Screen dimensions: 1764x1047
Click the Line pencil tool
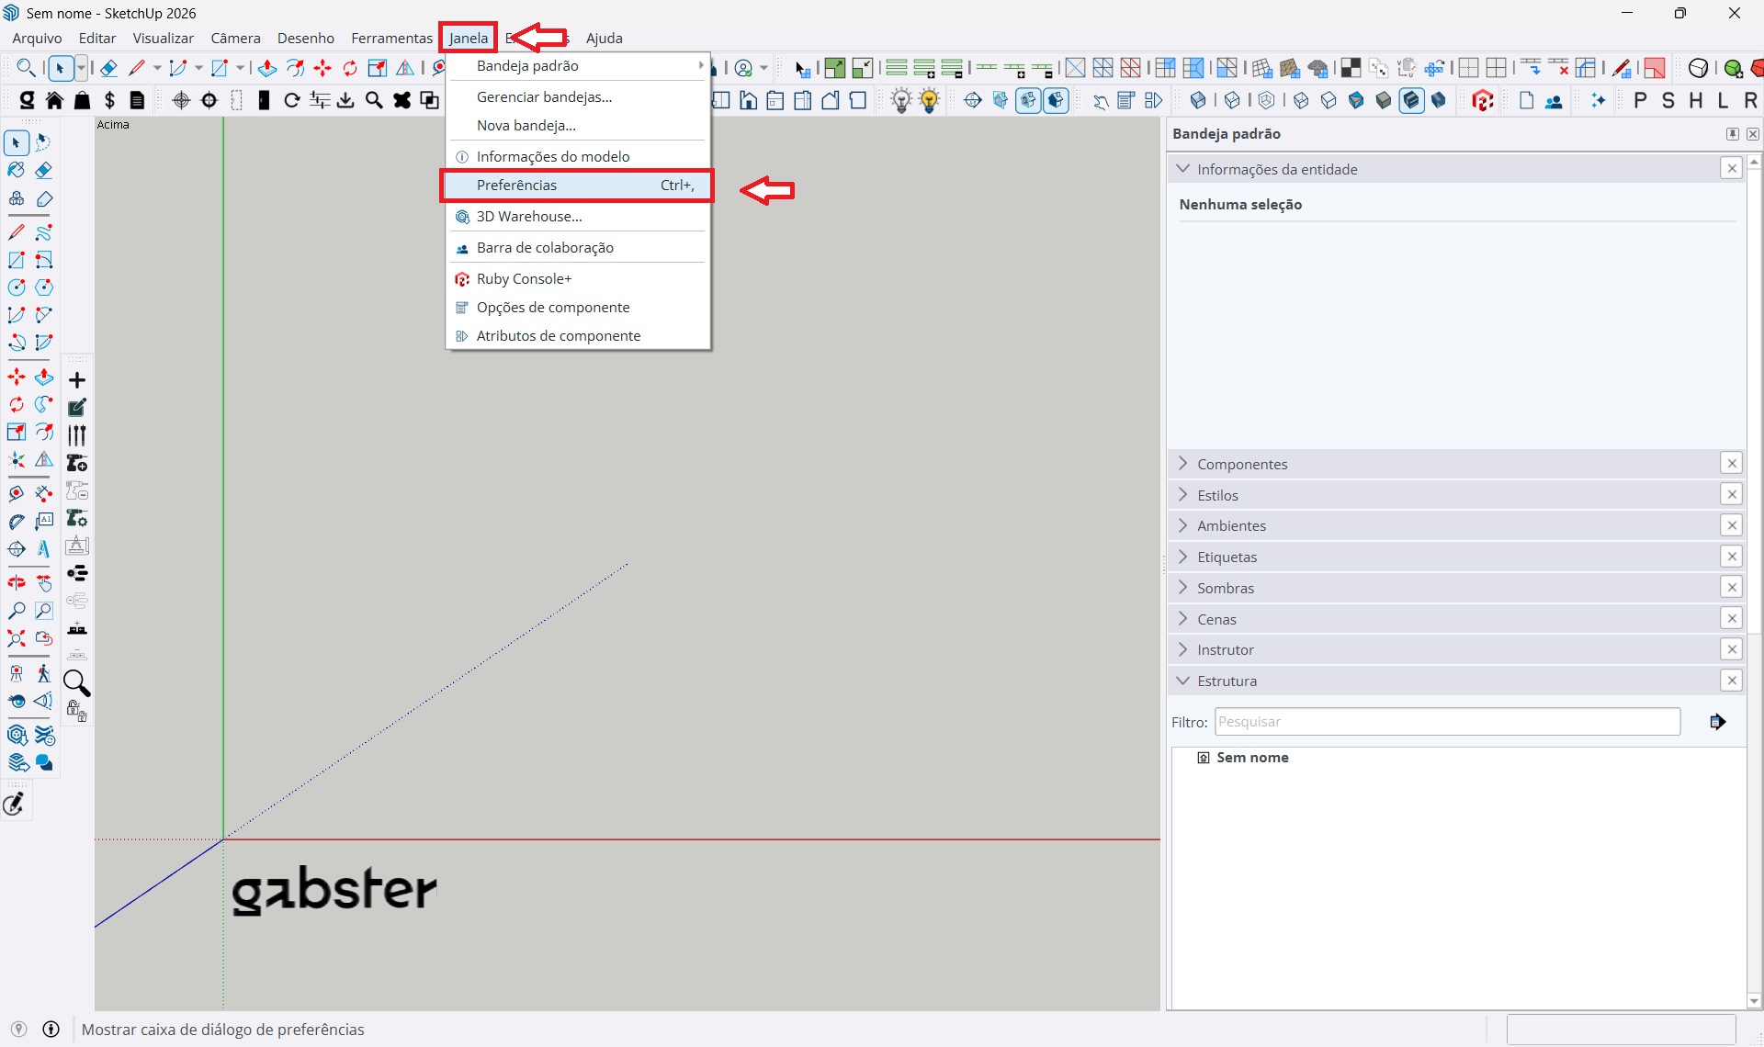[x=17, y=232]
